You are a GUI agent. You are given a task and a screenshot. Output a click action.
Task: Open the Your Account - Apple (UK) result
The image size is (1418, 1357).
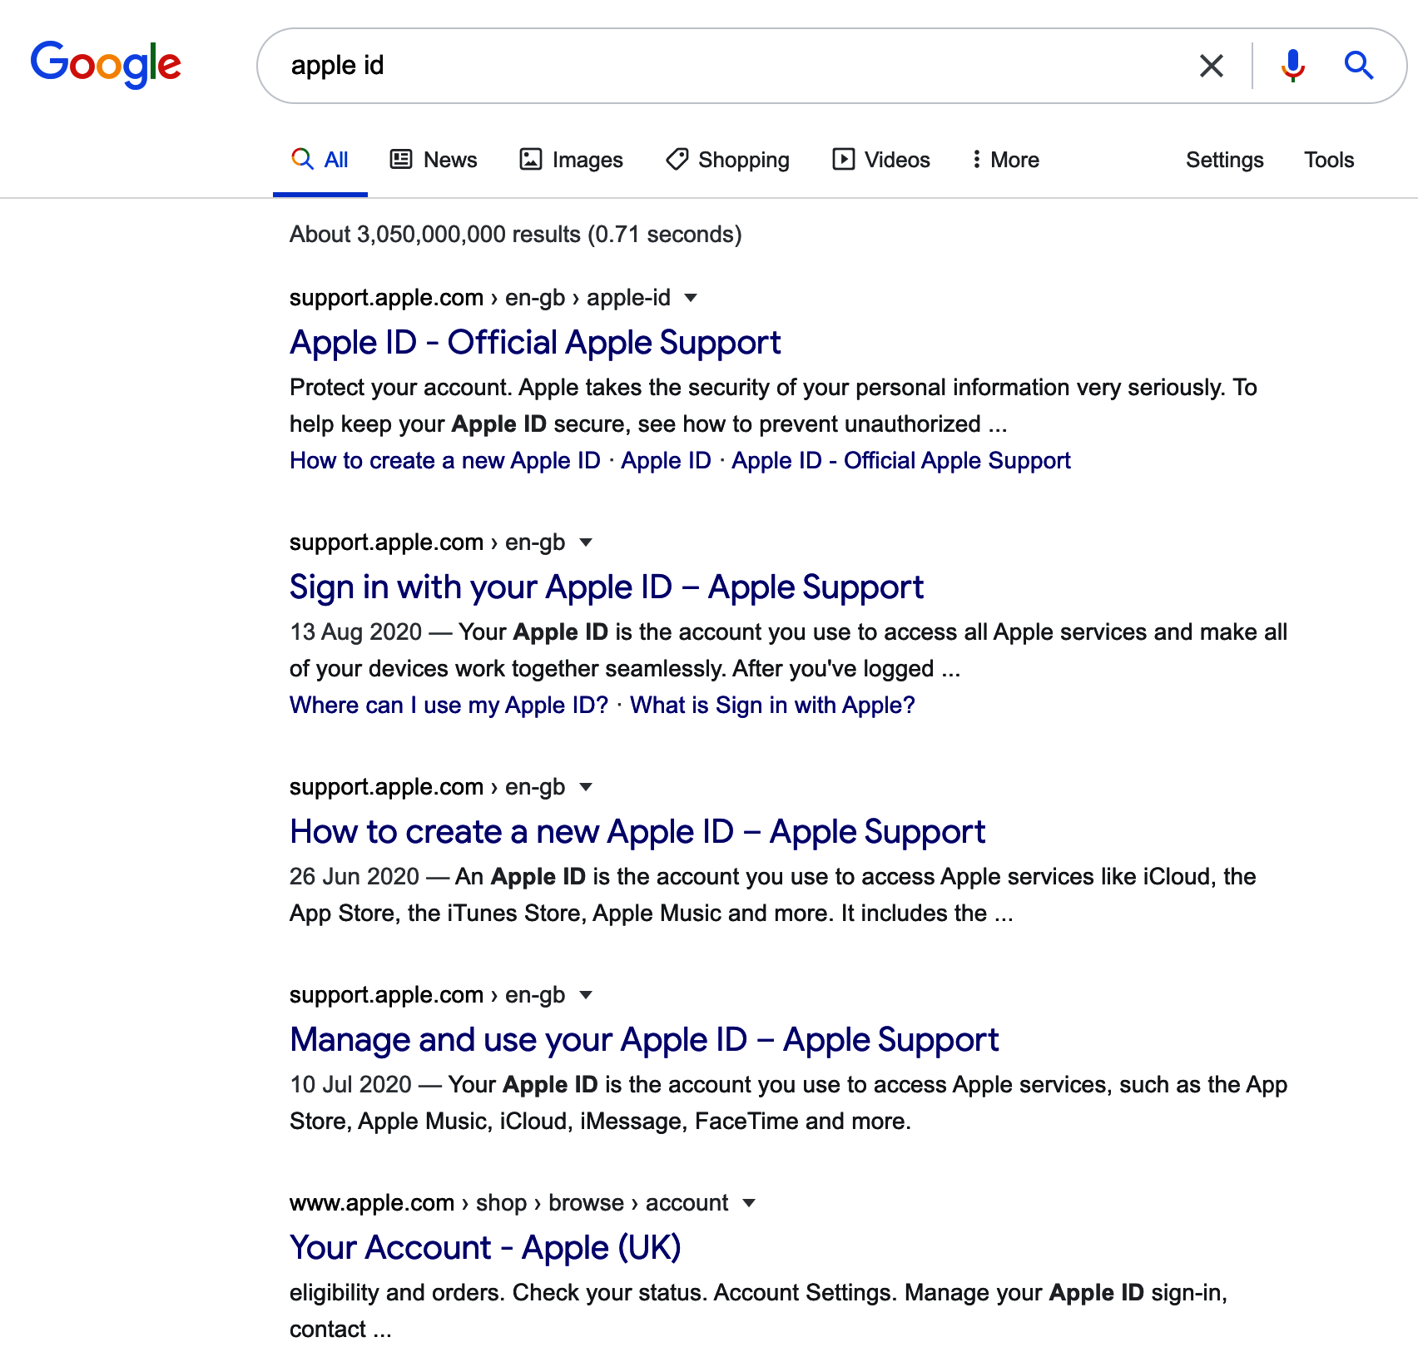coord(484,1248)
